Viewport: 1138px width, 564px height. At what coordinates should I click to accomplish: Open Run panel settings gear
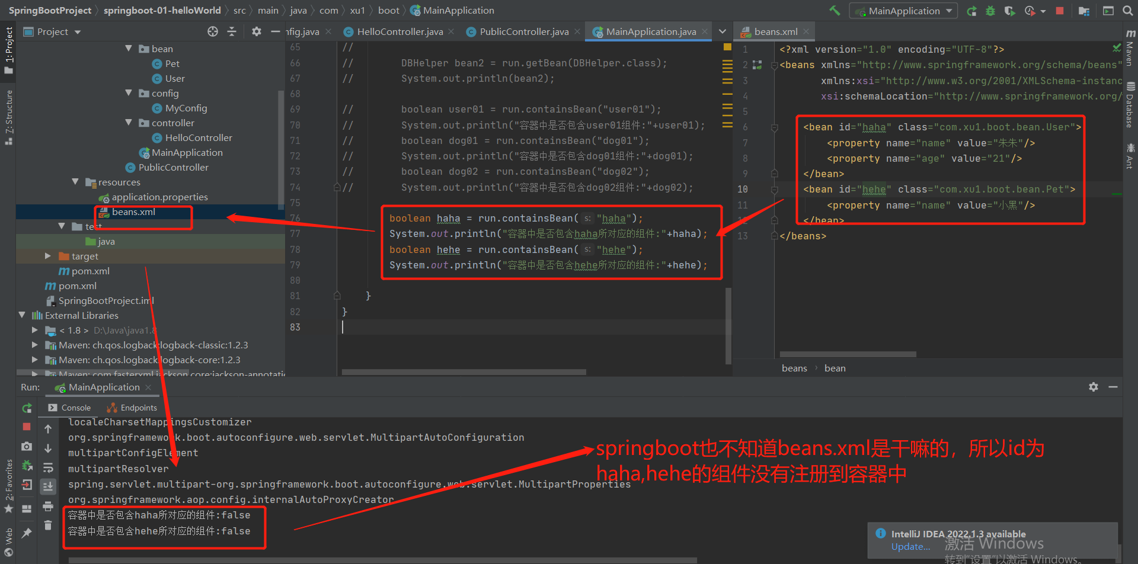pyautogui.click(x=1094, y=387)
